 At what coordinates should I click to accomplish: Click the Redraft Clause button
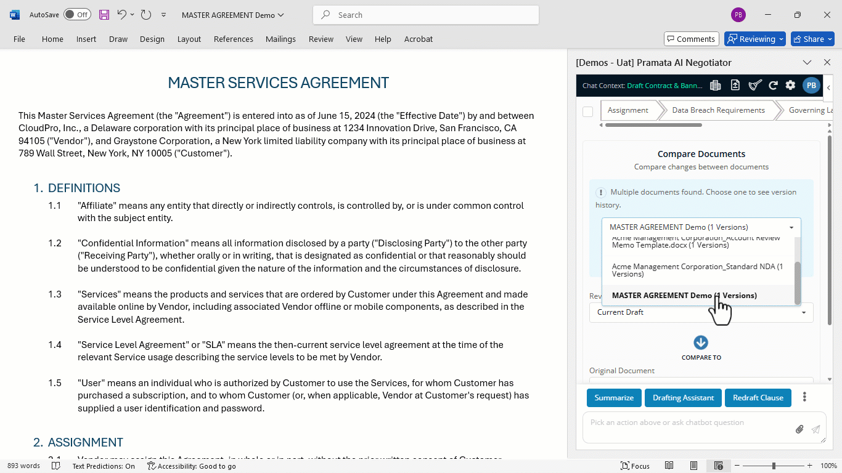(758, 398)
